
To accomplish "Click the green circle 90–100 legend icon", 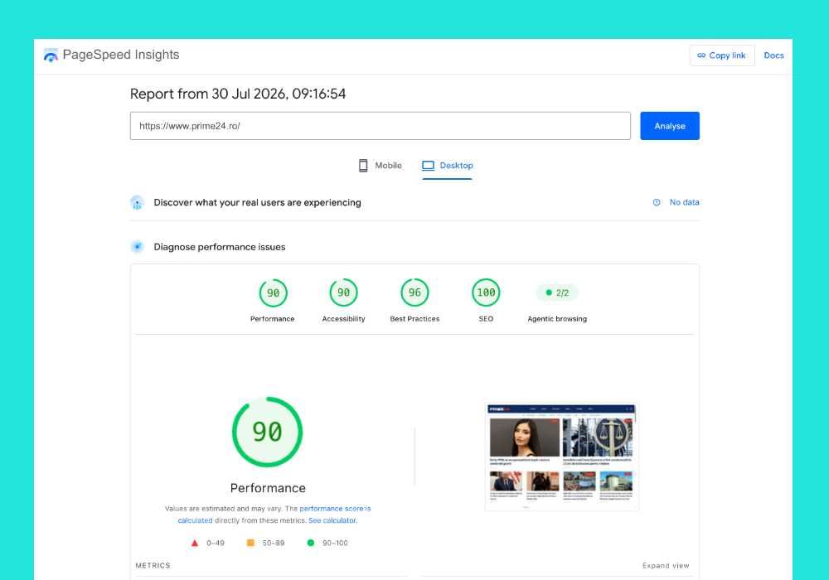I will click(311, 543).
